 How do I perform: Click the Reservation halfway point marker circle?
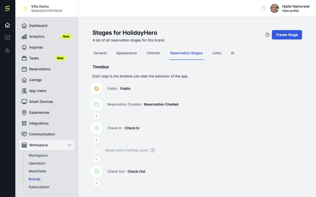(96, 150)
